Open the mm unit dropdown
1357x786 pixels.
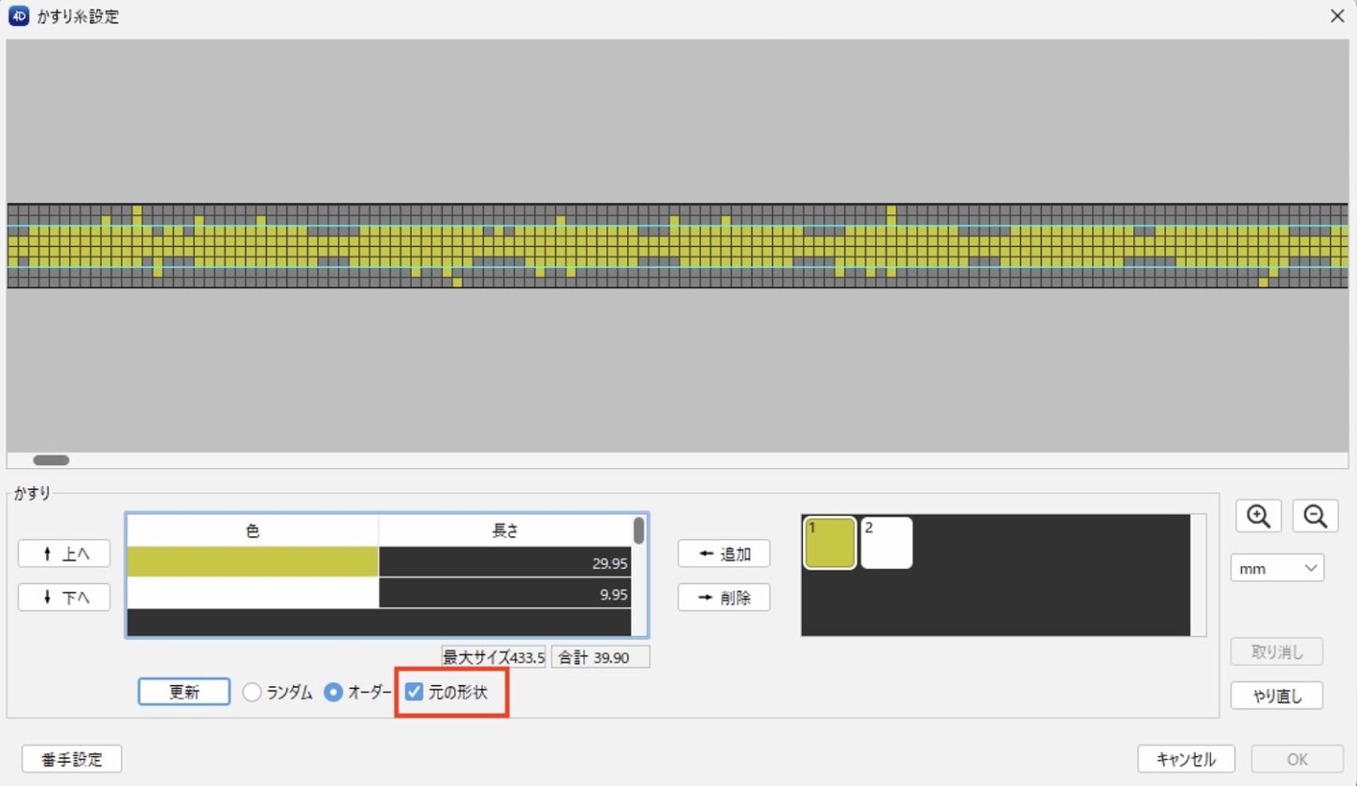click(x=1277, y=568)
